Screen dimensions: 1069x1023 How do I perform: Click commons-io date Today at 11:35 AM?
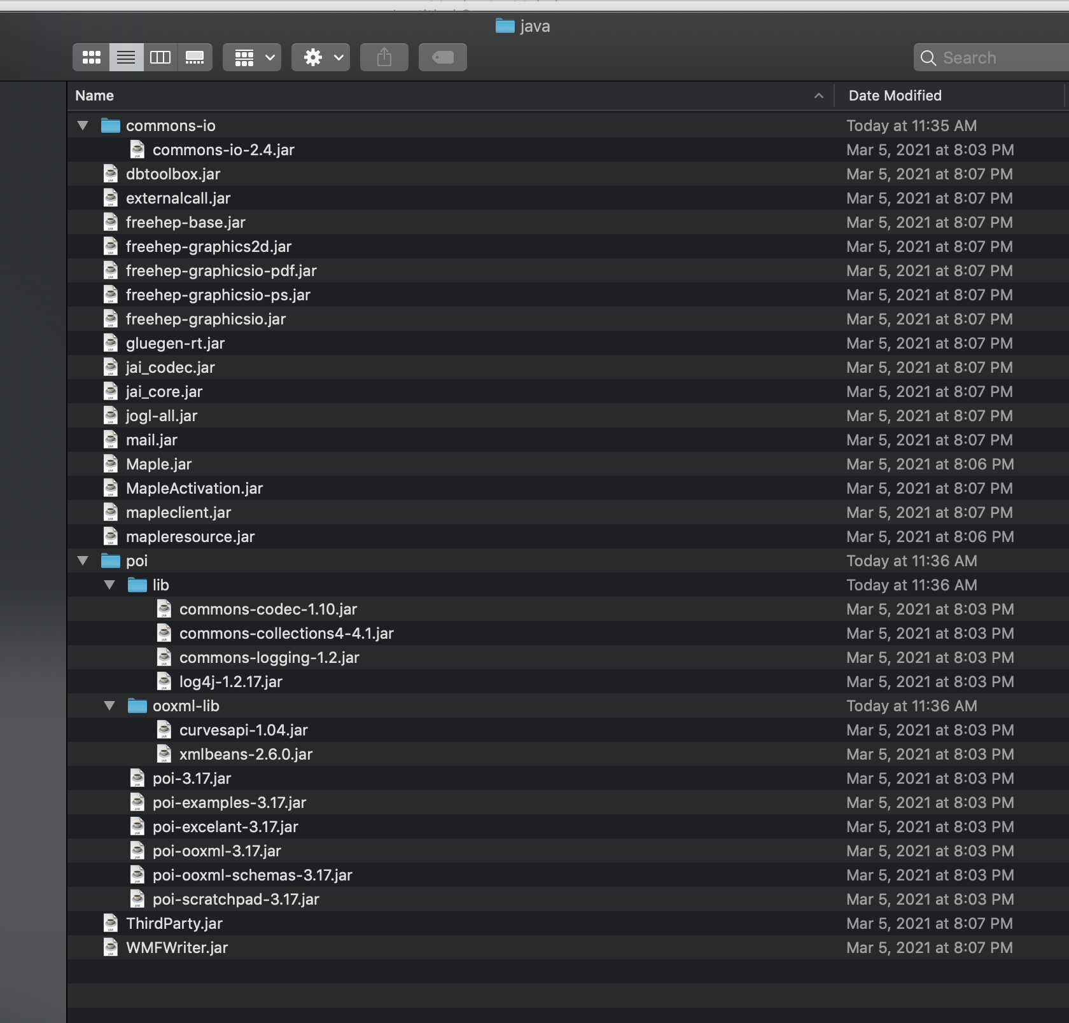click(x=911, y=125)
